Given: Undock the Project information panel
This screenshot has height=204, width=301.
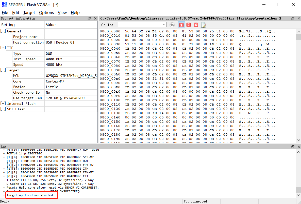Looking at the screenshot, I should pyautogui.click(x=89, y=18).
